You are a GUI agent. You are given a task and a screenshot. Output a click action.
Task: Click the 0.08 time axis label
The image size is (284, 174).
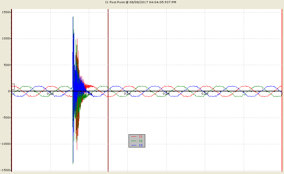(x=166, y=94)
